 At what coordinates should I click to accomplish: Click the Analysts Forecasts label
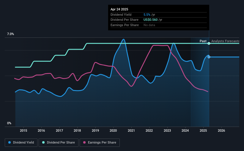pyautogui.click(x=225, y=41)
